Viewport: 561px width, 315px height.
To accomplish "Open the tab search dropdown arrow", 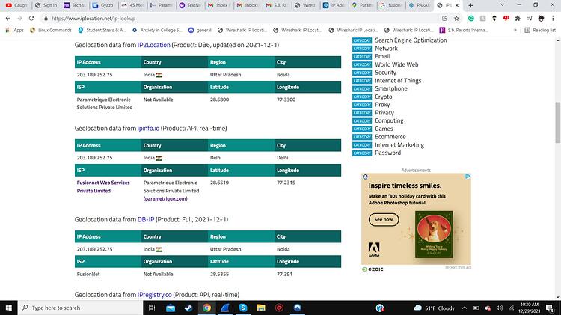I will (x=502, y=5).
